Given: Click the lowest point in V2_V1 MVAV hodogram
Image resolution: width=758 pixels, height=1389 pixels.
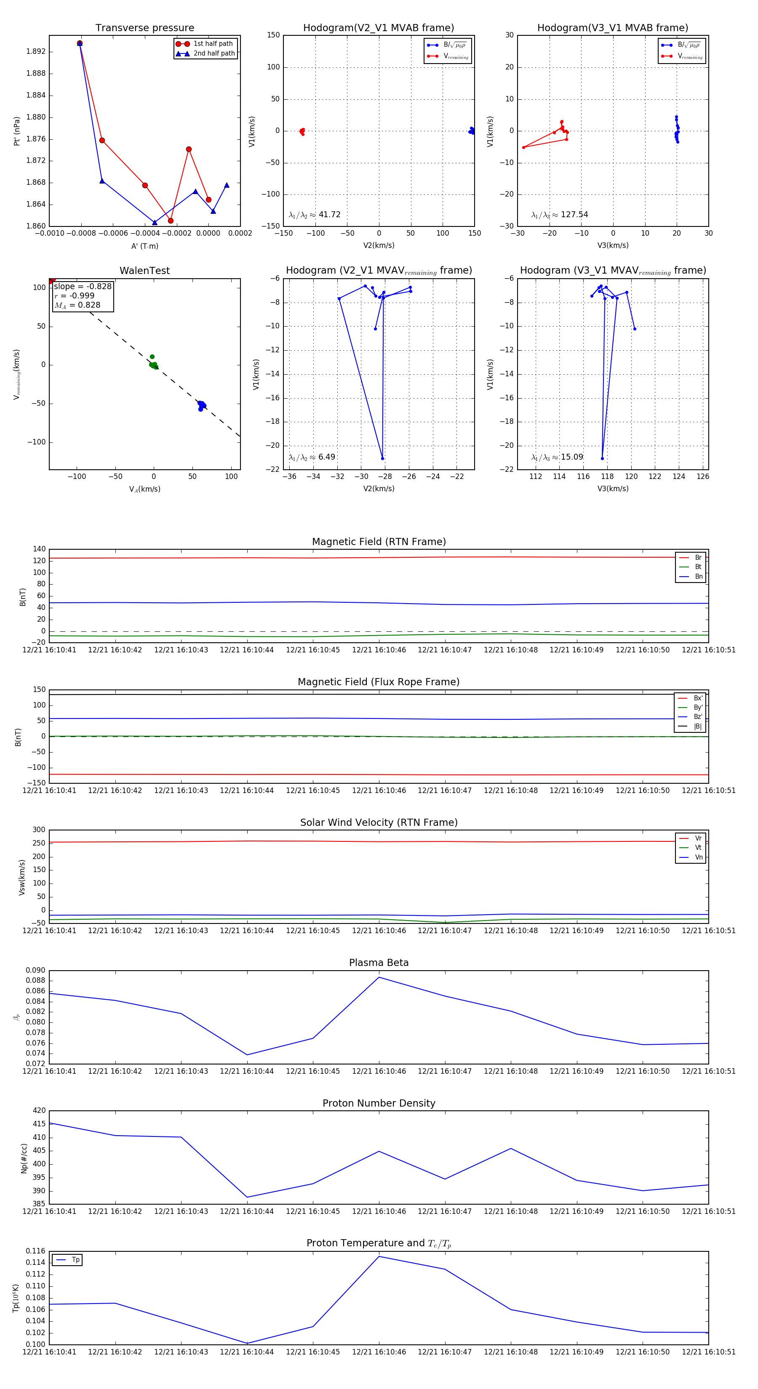Looking at the screenshot, I should (382, 459).
